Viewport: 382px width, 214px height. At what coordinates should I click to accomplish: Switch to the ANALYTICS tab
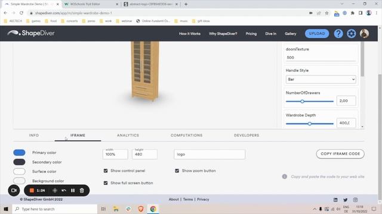pos(128,135)
